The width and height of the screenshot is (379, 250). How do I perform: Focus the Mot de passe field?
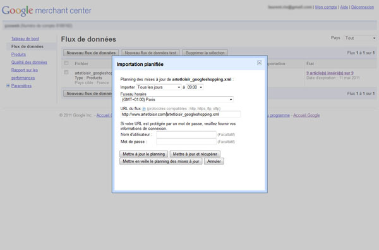(x=186, y=142)
